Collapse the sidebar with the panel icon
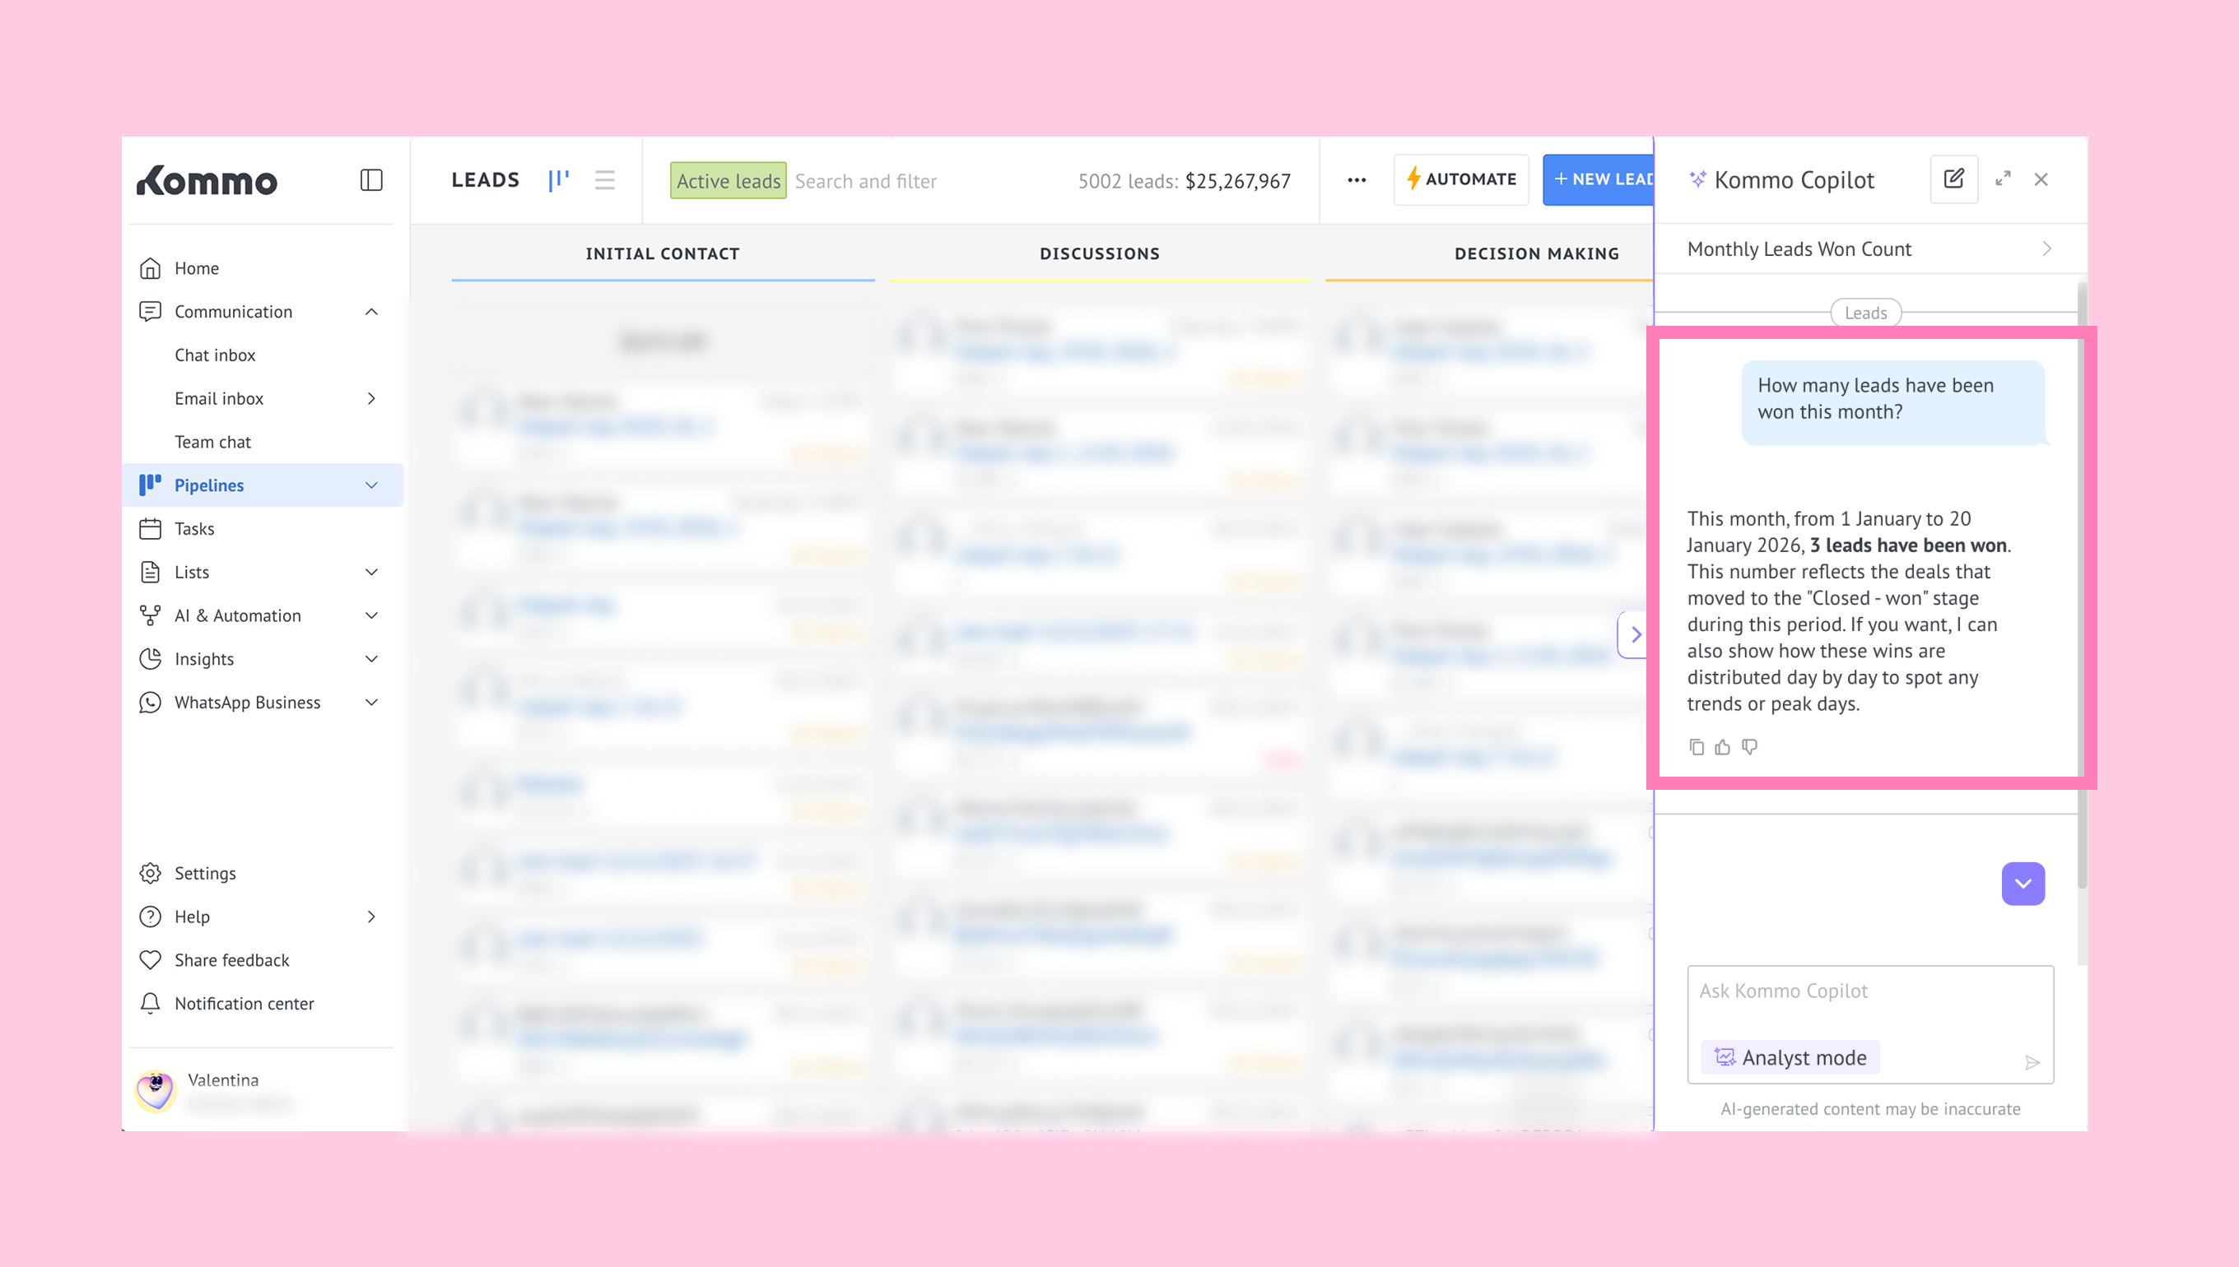 (371, 180)
